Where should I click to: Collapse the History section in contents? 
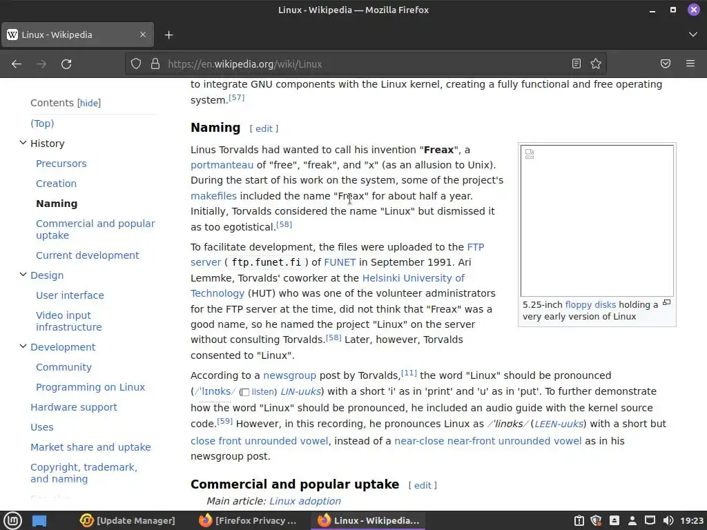pos(23,143)
